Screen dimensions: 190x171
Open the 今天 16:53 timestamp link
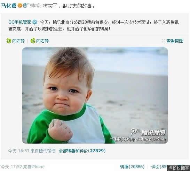pyautogui.click(x=19, y=151)
